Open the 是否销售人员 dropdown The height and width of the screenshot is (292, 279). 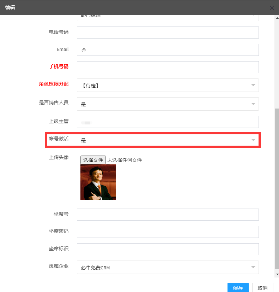tap(168, 104)
